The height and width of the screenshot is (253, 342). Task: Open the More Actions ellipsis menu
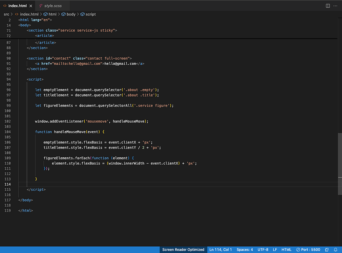pos(336,5)
